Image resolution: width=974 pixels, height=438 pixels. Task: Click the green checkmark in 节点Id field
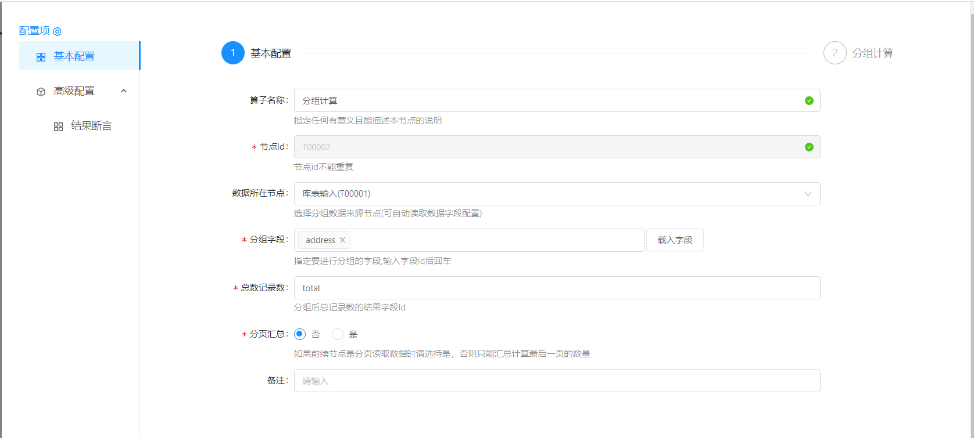pos(809,147)
